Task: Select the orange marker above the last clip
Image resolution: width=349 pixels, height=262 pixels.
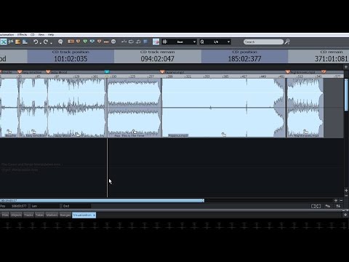Action: pos(287,72)
